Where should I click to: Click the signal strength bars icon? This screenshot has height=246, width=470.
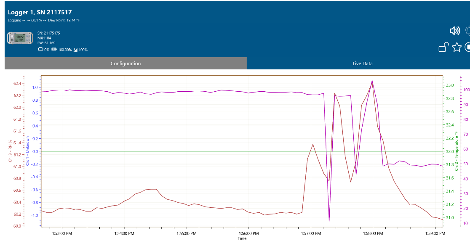pyautogui.click(x=76, y=50)
